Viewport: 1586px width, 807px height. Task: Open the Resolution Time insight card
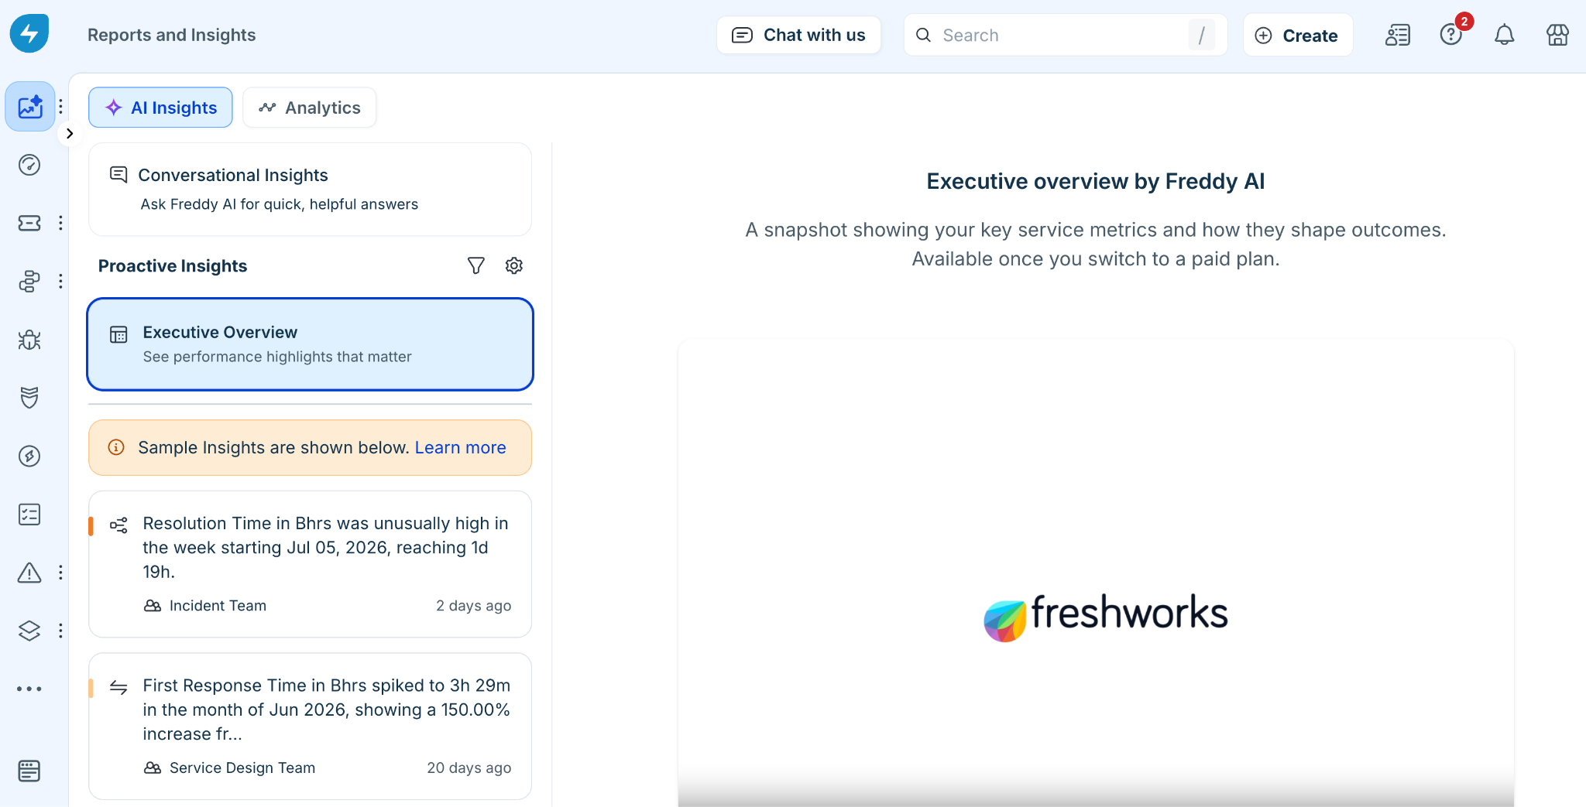[310, 564]
